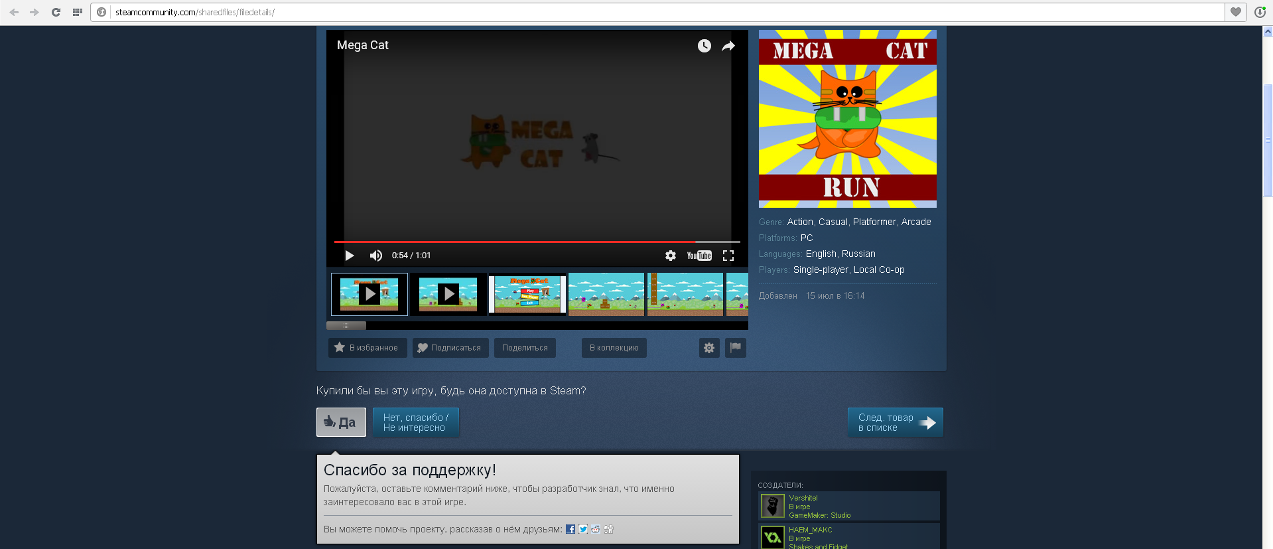Go to След. товар в списке
Image resolution: width=1273 pixels, height=549 pixels.
[896, 422]
